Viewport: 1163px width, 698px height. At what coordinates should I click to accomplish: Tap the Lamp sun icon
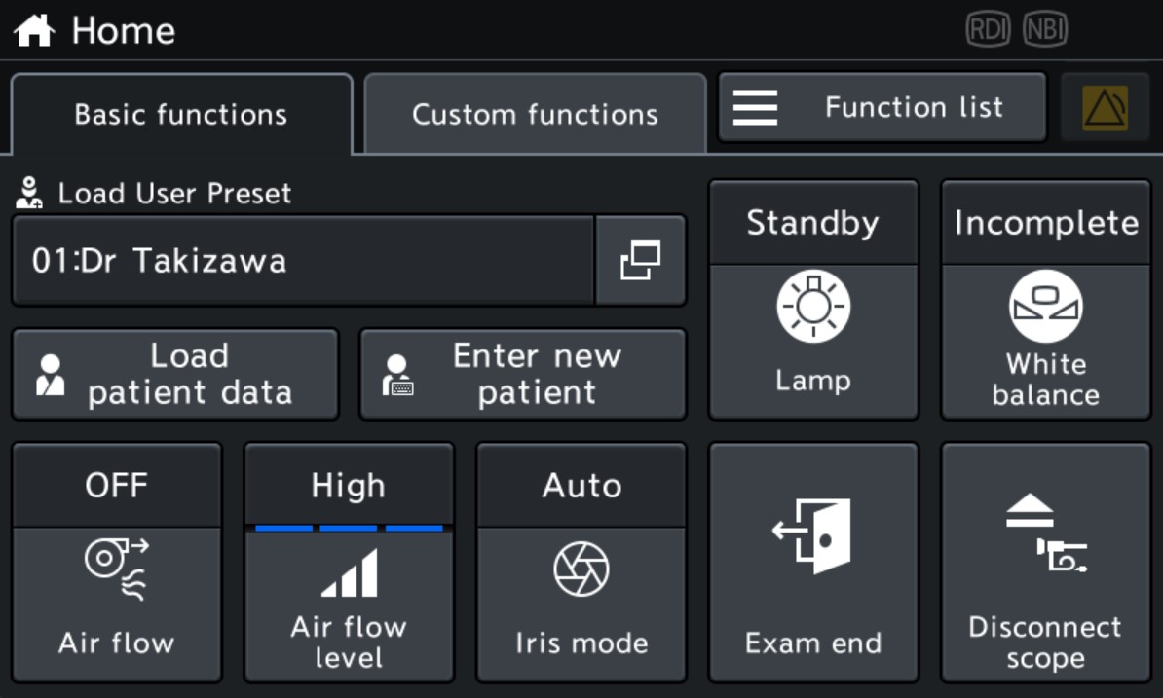[813, 307]
